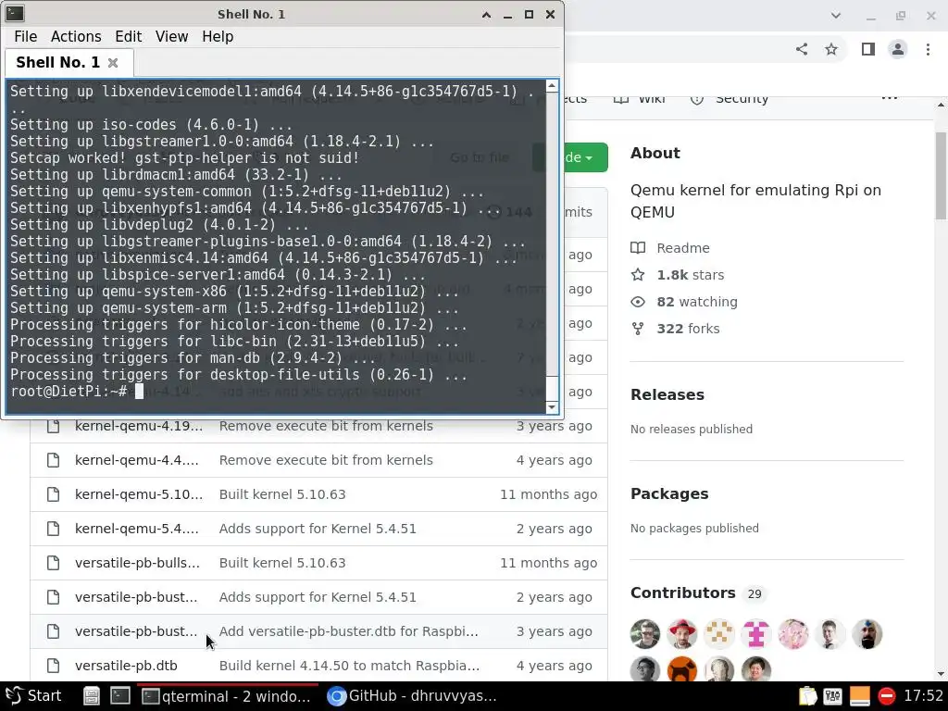This screenshot has height=711, width=948.
Task: Open the Security tab on GitHub
Action: coord(730,98)
